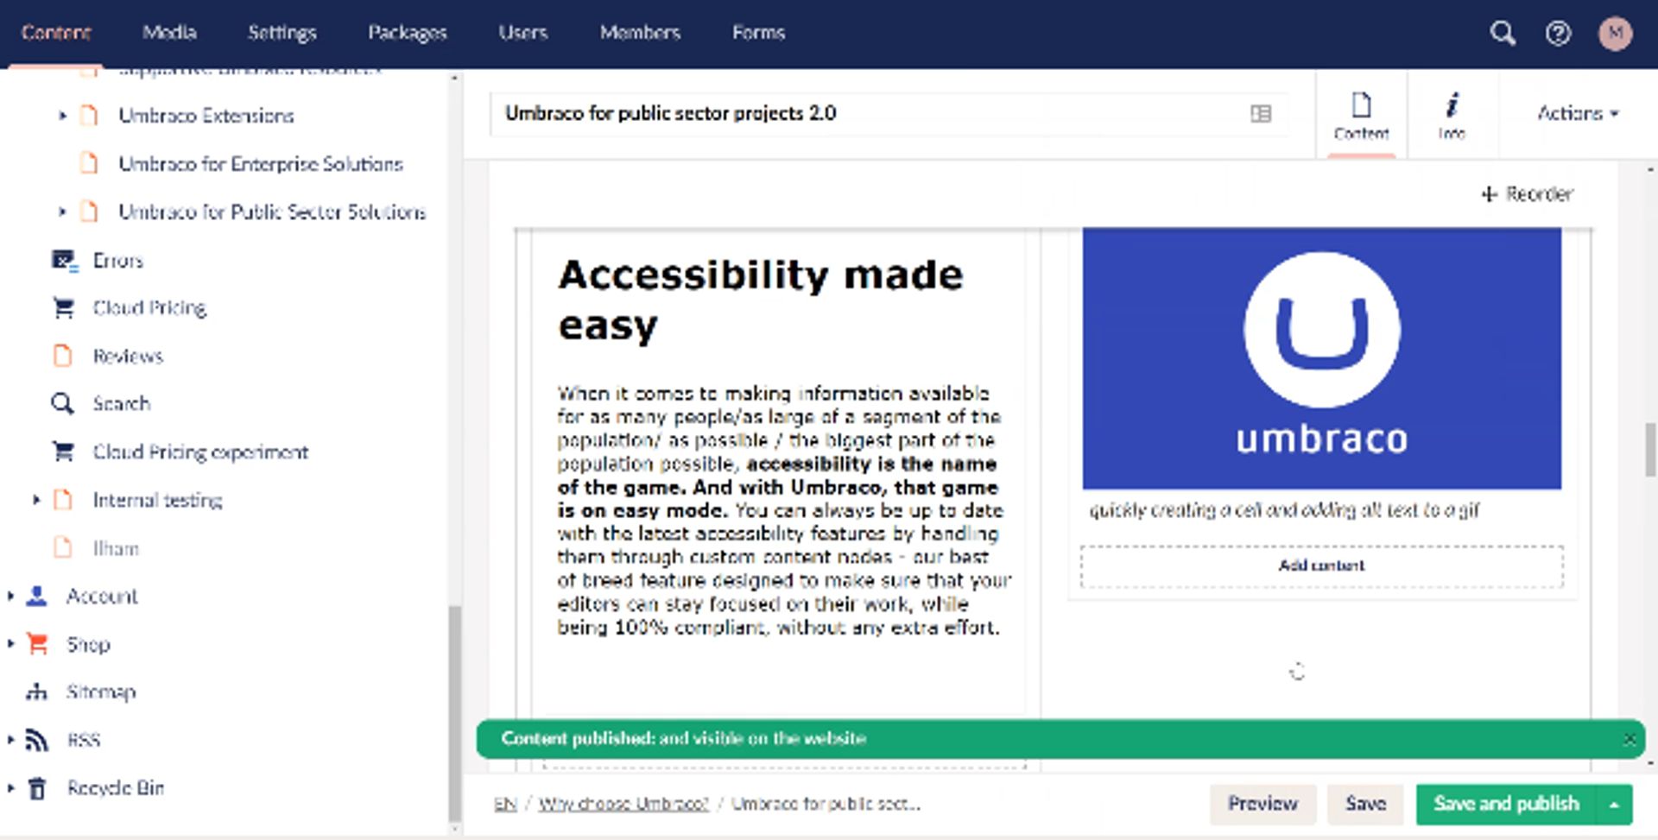Open the Recycle Bin trash icon
1658x840 pixels.
35,787
